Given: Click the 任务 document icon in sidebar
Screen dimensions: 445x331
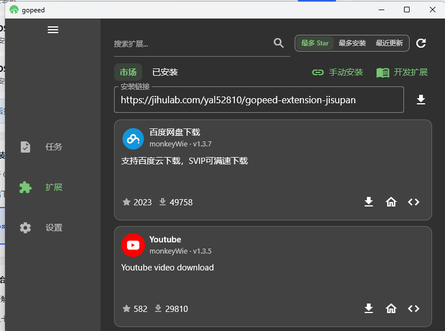Looking at the screenshot, I should pos(25,147).
